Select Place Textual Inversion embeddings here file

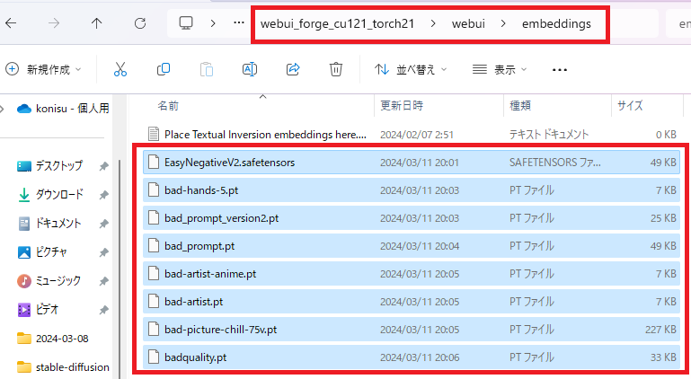(411, 135)
